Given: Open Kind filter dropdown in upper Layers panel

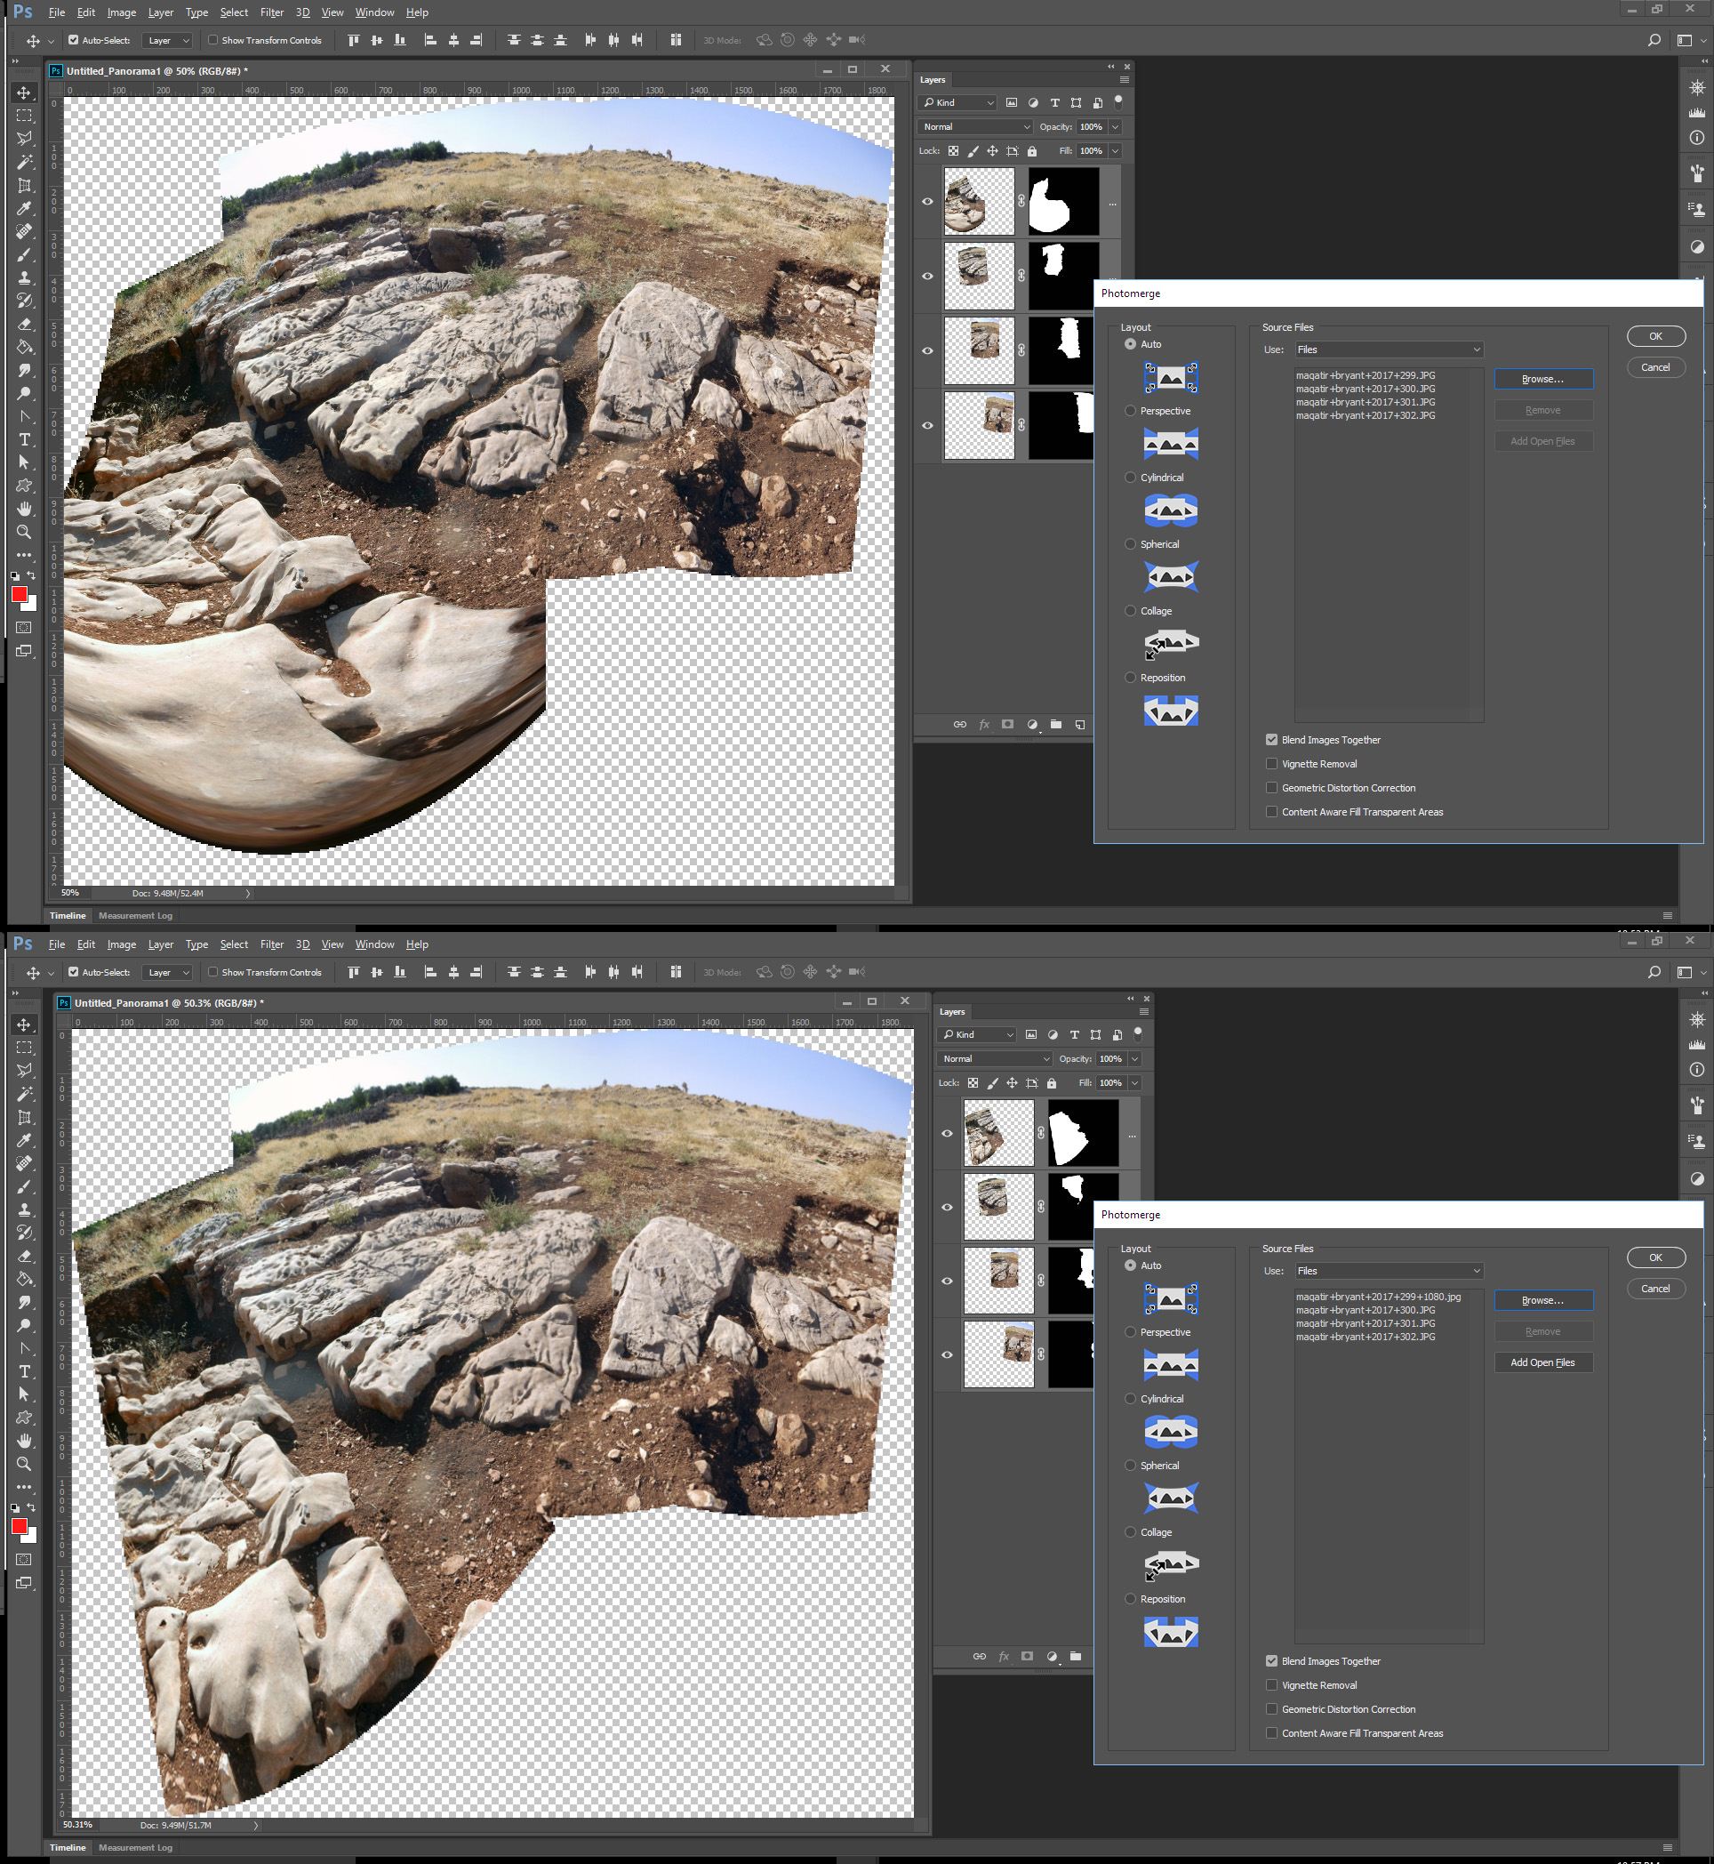Looking at the screenshot, I should click(x=957, y=103).
